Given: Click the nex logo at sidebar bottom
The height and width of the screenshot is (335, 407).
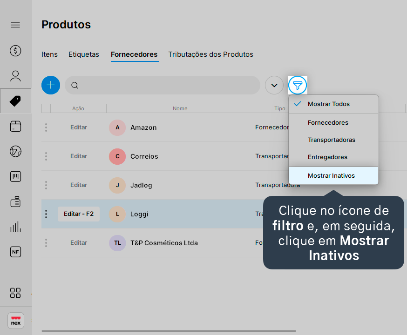Looking at the screenshot, I should coord(16,321).
